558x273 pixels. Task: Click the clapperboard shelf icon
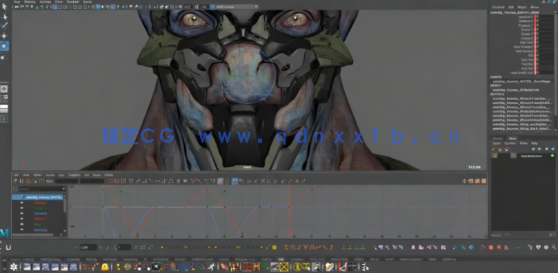click(275, 267)
